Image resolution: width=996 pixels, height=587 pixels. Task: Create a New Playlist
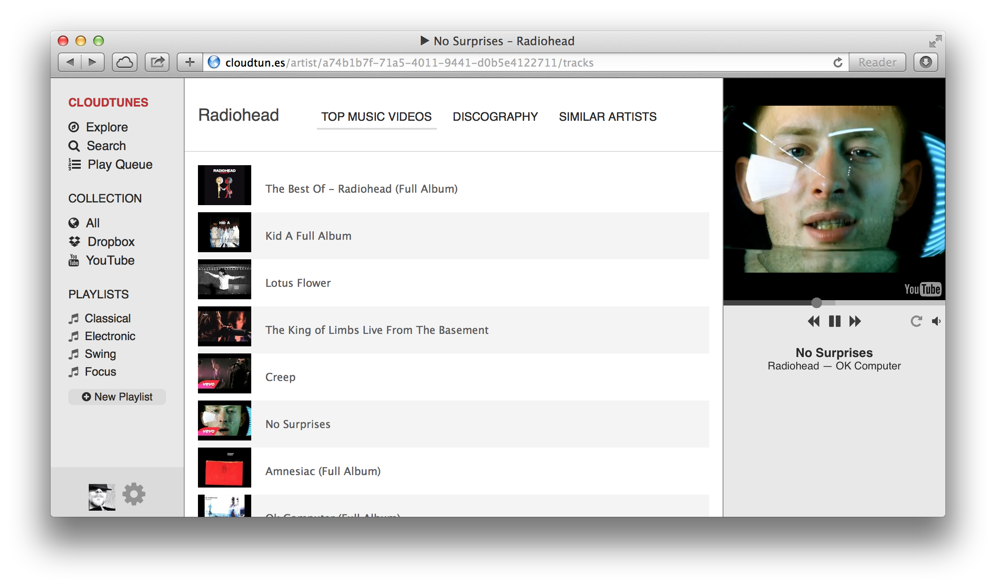pyautogui.click(x=117, y=397)
